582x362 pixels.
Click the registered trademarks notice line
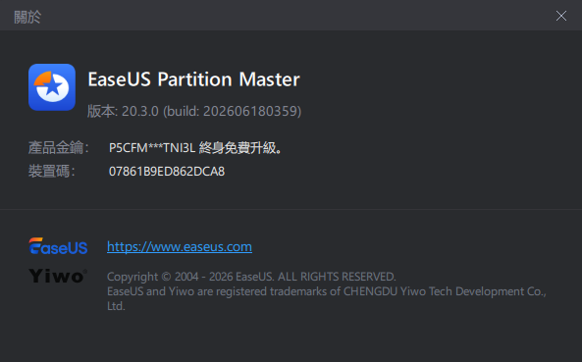click(x=327, y=291)
